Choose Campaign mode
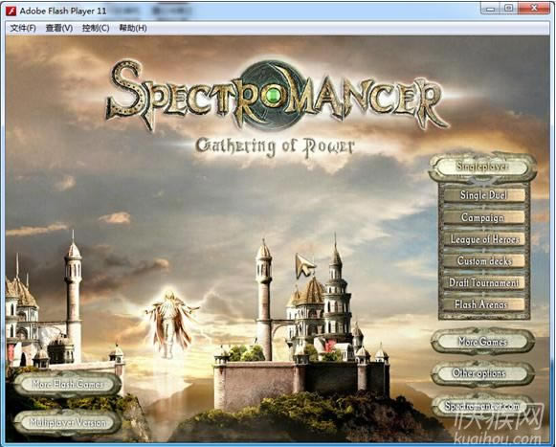Screen dimensions: 556x447 484,217
